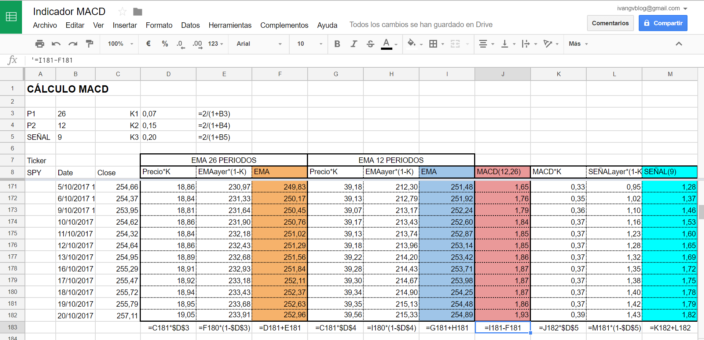
Task: Click the Undo arrow icon
Action: coord(56,44)
